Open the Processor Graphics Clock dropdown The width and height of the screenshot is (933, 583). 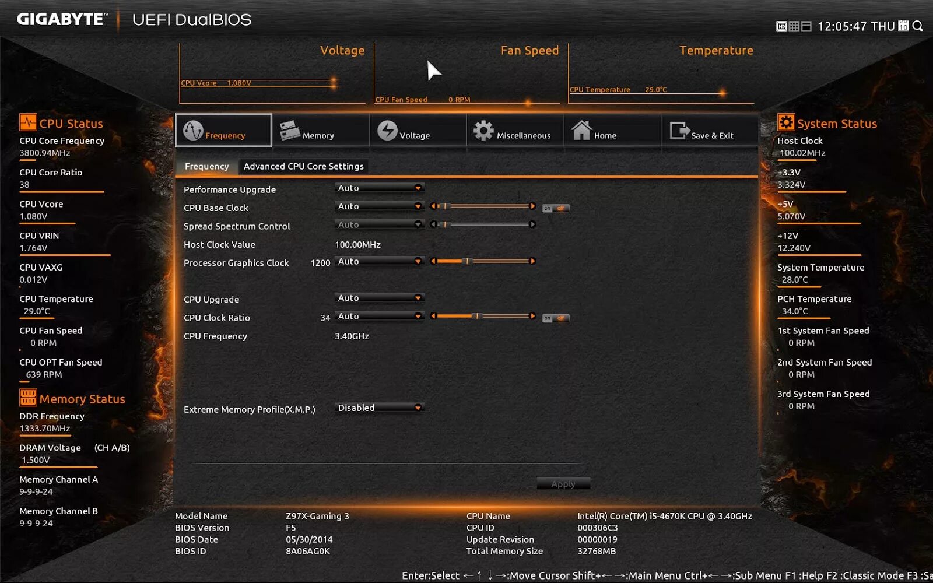point(380,261)
